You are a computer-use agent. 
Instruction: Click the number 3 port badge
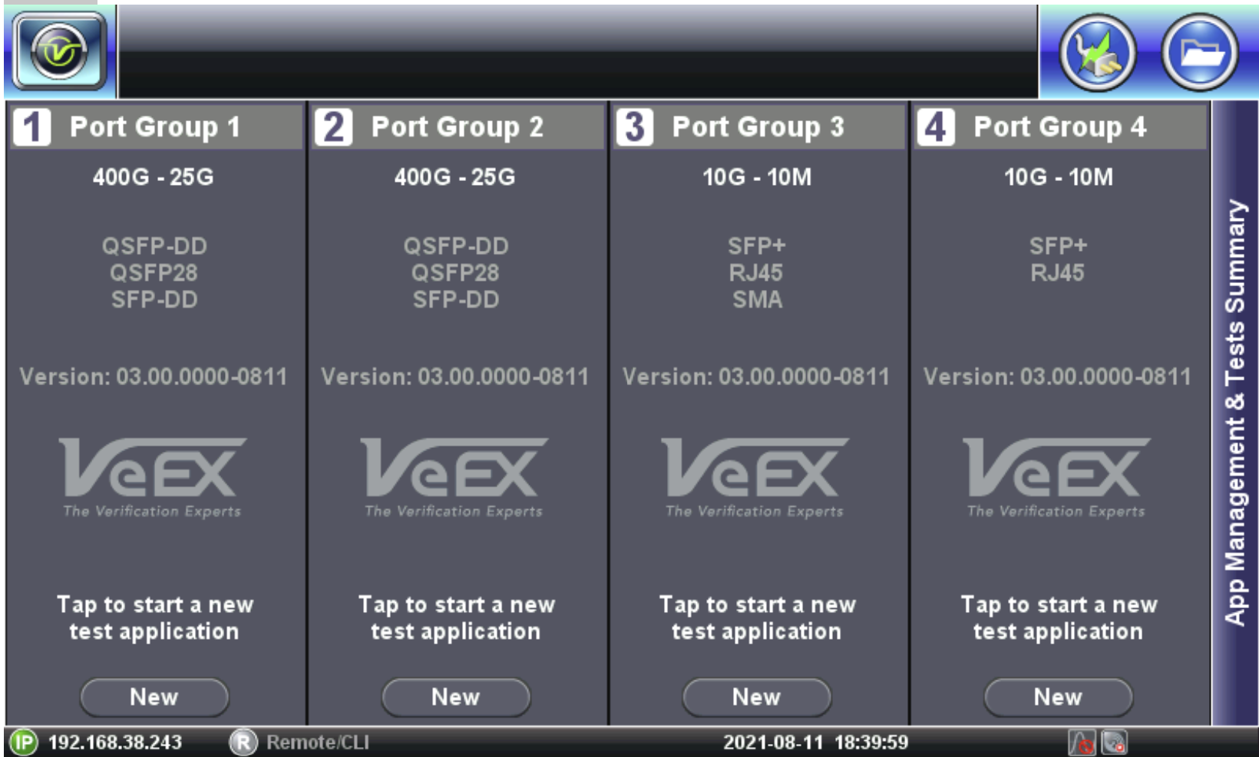coord(635,127)
